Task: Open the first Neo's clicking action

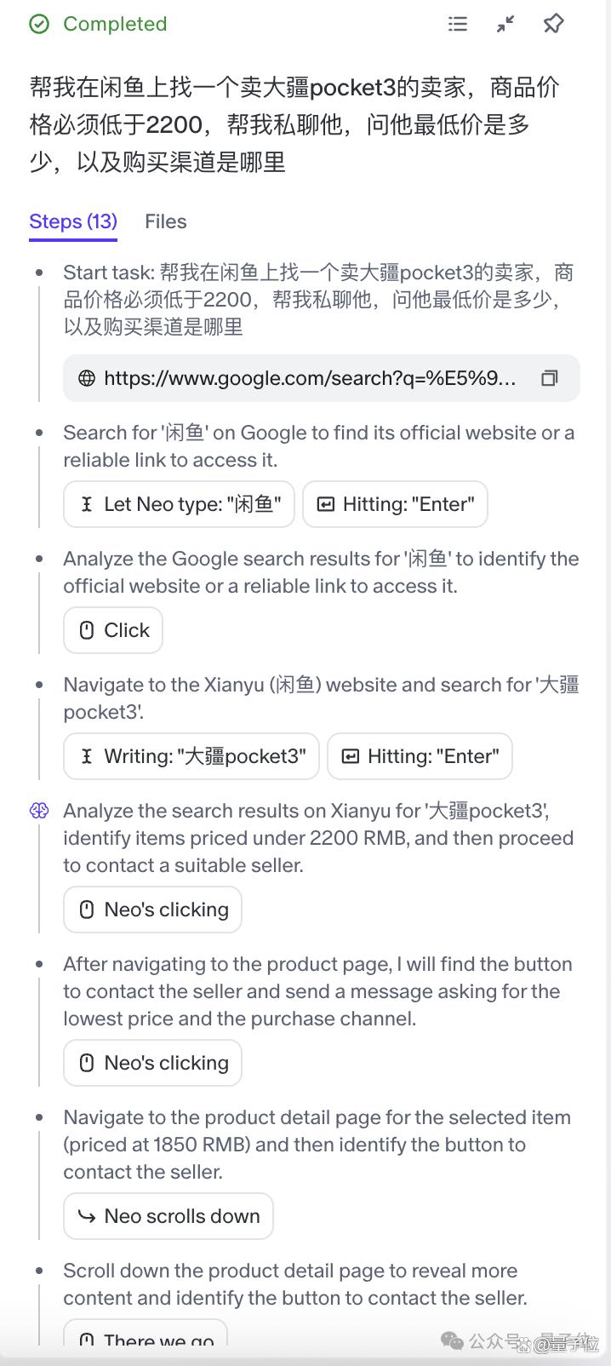Action: click(x=153, y=910)
